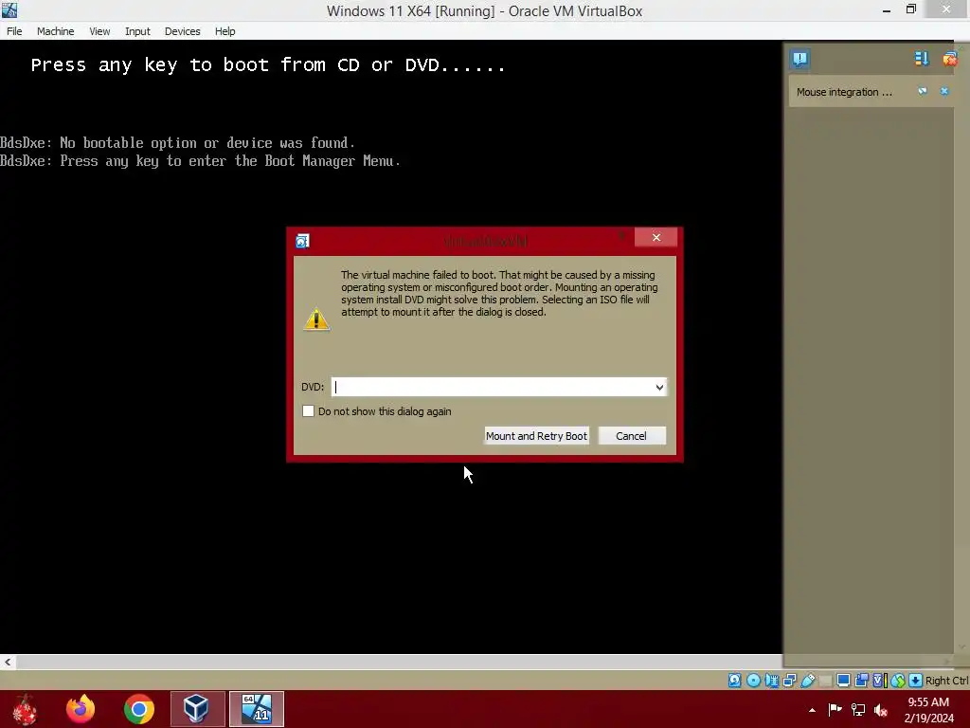Open the Start button on taskbar
The width and height of the screenshot is (970, 728).
point(25,709)
